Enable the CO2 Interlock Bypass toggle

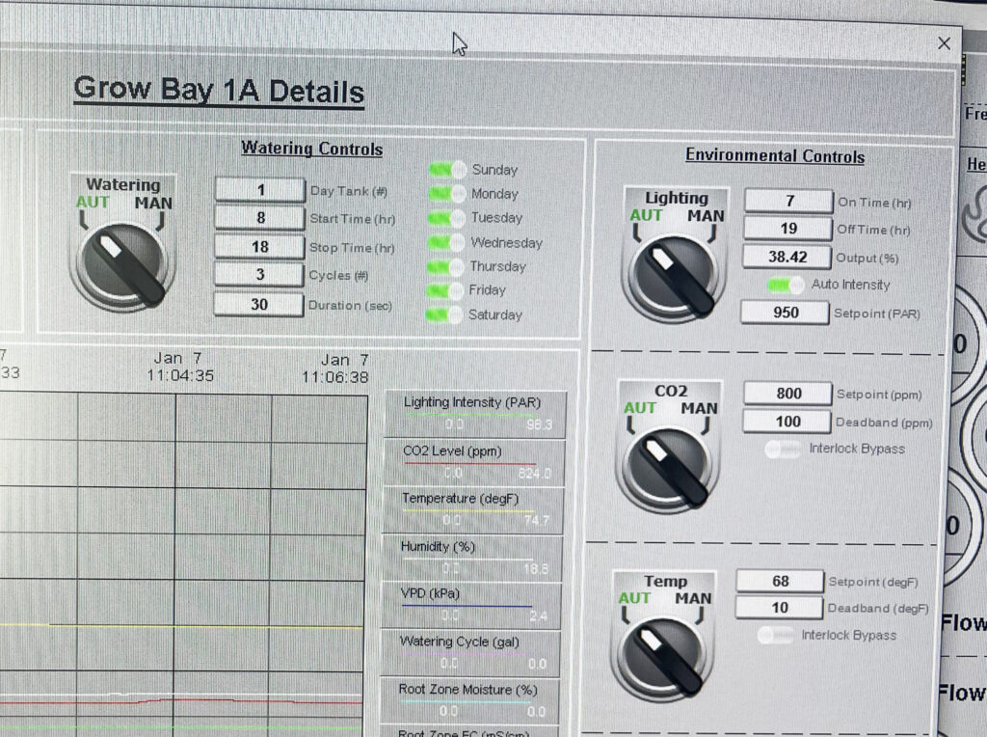pyautogui.click(x=784, y=449)
